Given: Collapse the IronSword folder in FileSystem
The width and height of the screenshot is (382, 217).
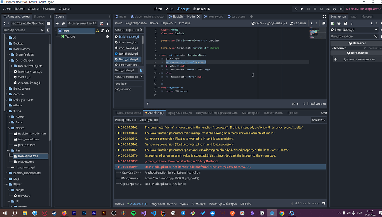Looking at the screenshot, I should point(27,156).
